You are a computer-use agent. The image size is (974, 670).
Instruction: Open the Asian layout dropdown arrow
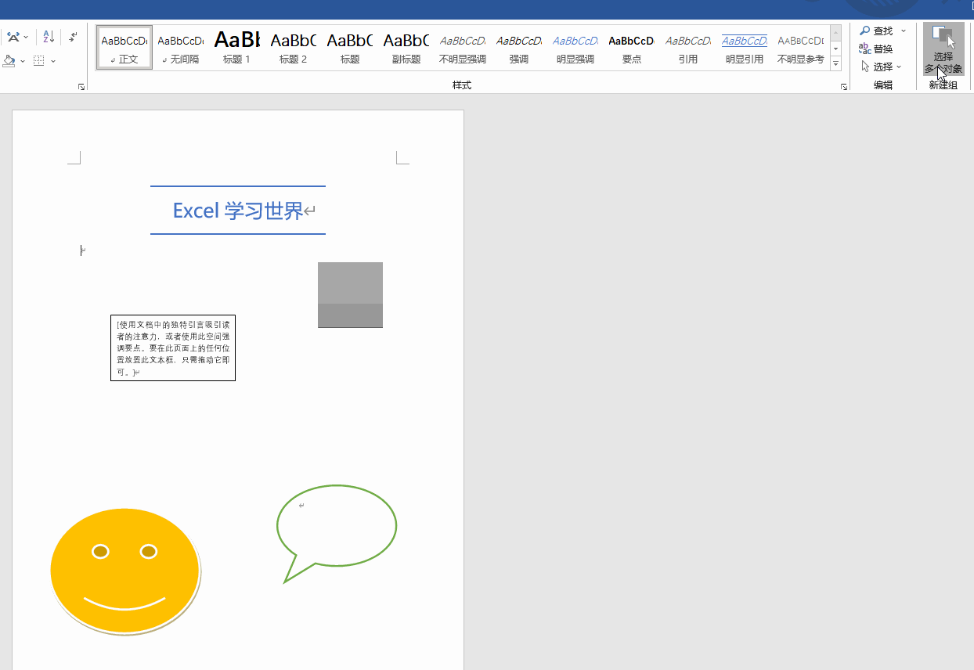(x=26, y=37)
